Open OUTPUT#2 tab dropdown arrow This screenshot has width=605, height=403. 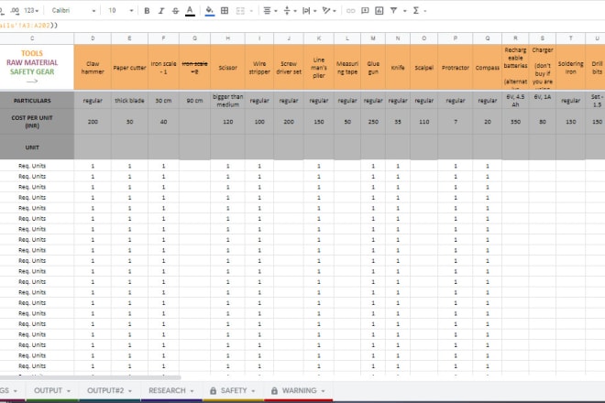tap(130, 391)
